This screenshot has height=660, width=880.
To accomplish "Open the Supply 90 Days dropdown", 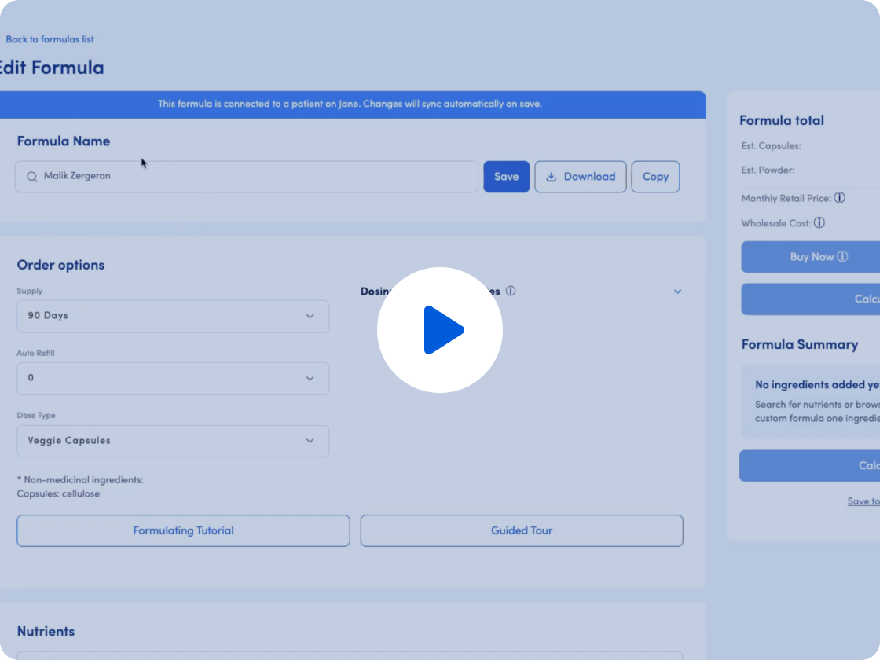I will [173, 316].
